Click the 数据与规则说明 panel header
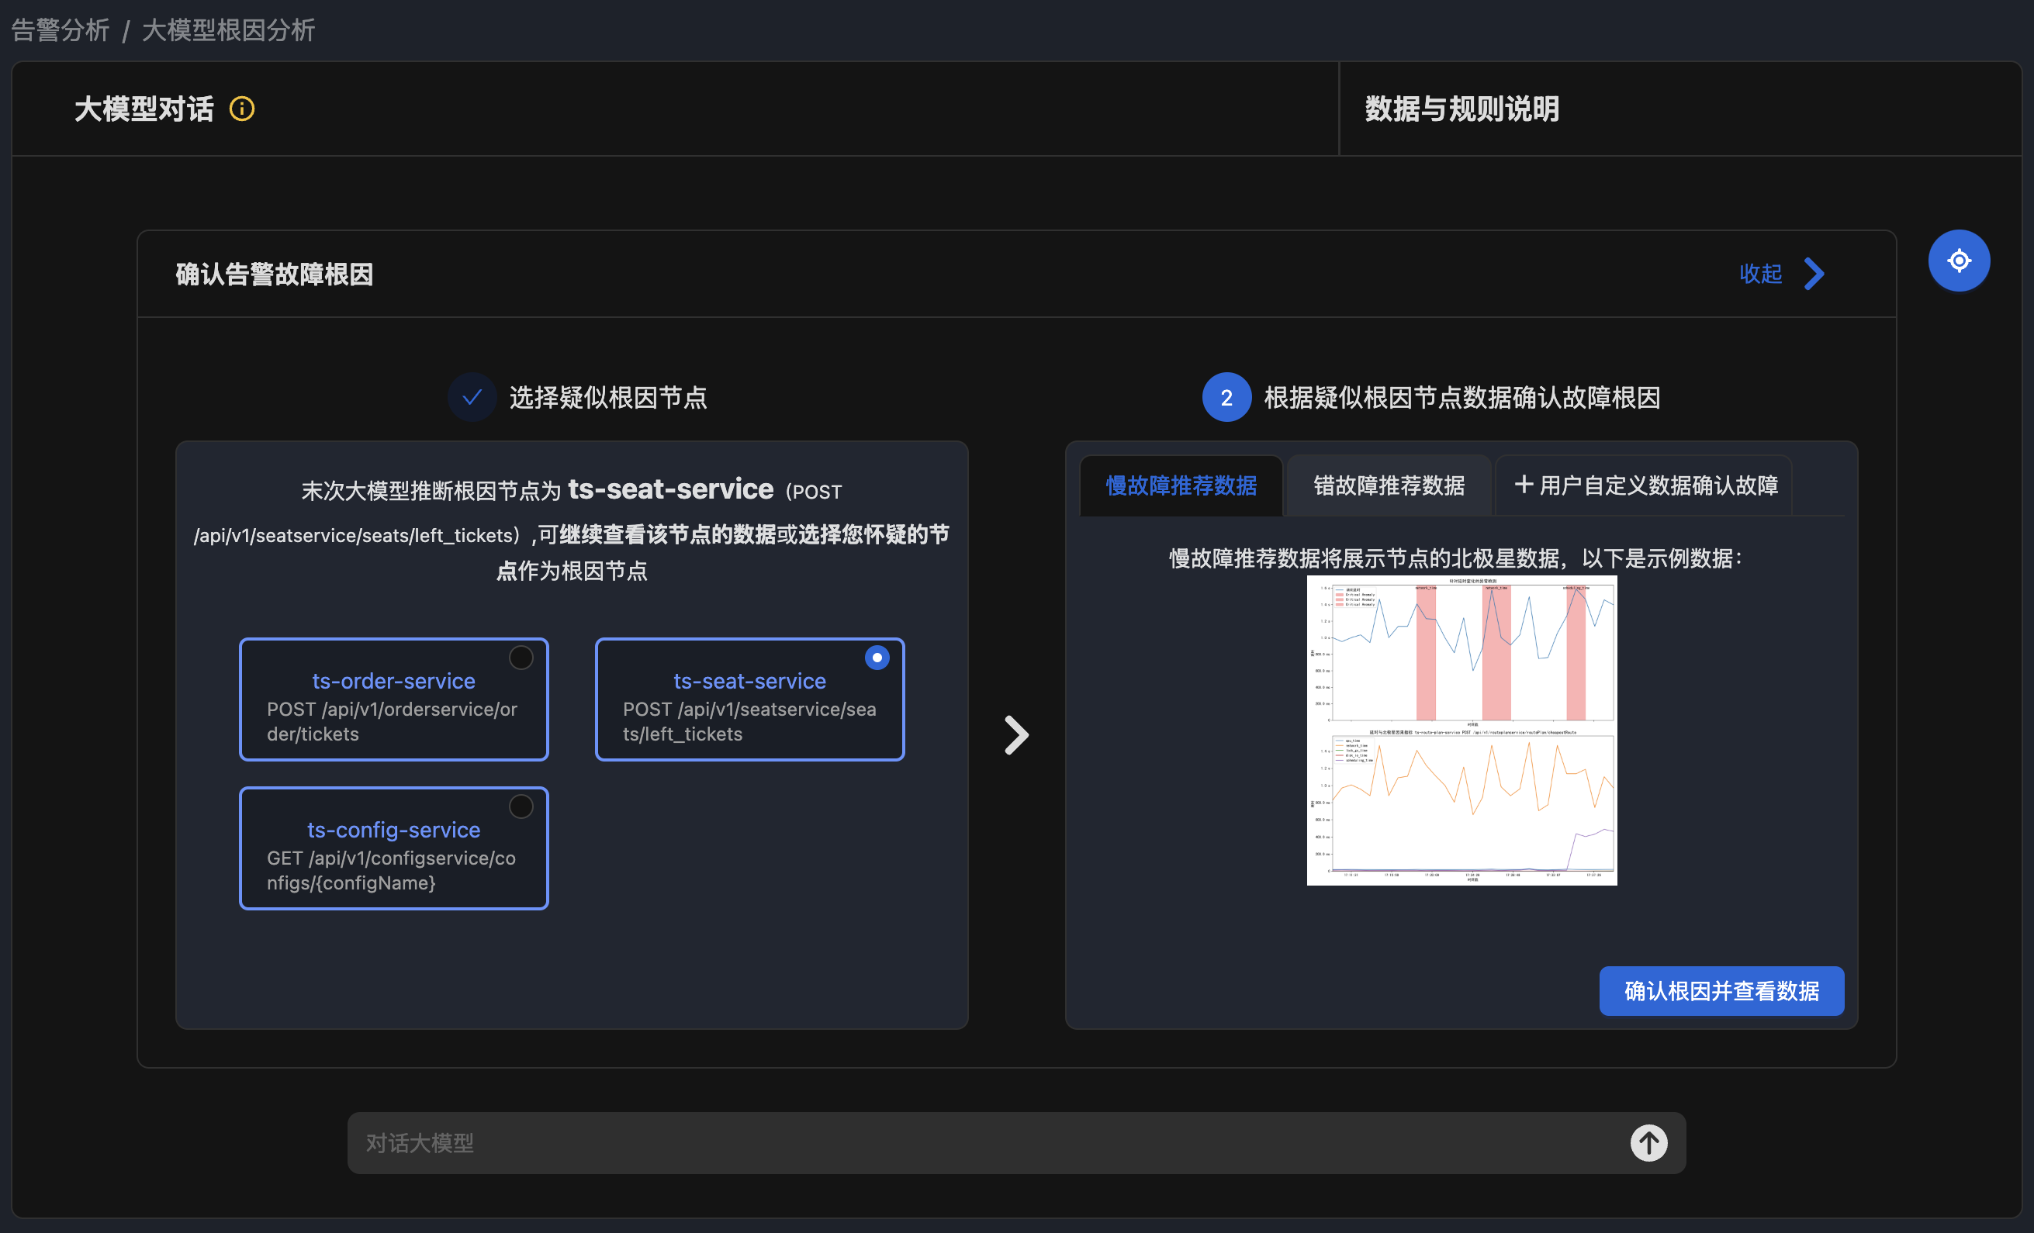 pyautogui.click(x=1461, y=109)
